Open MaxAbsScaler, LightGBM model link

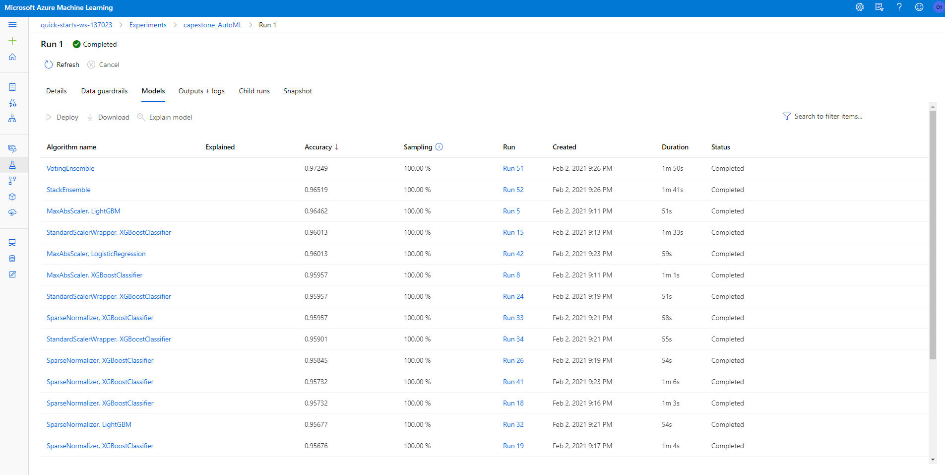[83, 211]
